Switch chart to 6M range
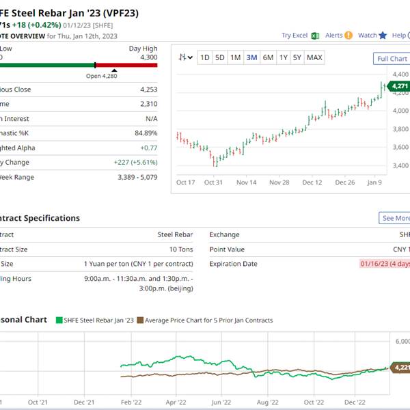 (x=268, y=58)
